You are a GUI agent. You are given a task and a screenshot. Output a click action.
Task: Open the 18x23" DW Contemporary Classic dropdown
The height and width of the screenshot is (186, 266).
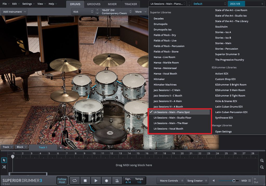[116, 12]
